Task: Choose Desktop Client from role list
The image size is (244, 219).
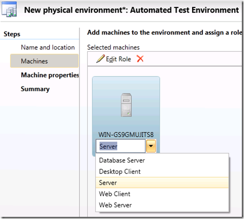Action: coord(162,172)
